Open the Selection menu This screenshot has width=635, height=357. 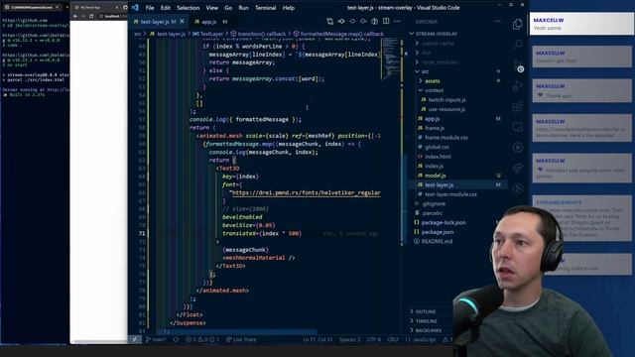pyautogui.click(x=188, y=8)
